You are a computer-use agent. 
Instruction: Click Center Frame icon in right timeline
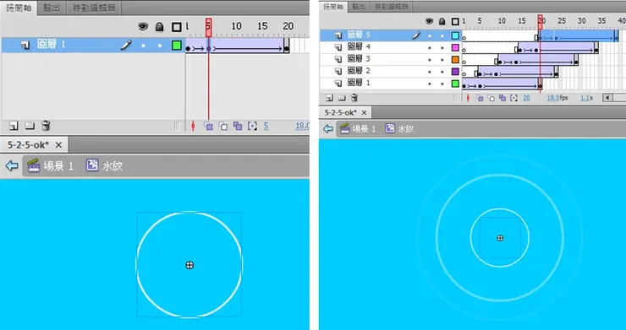click(469, 98)
